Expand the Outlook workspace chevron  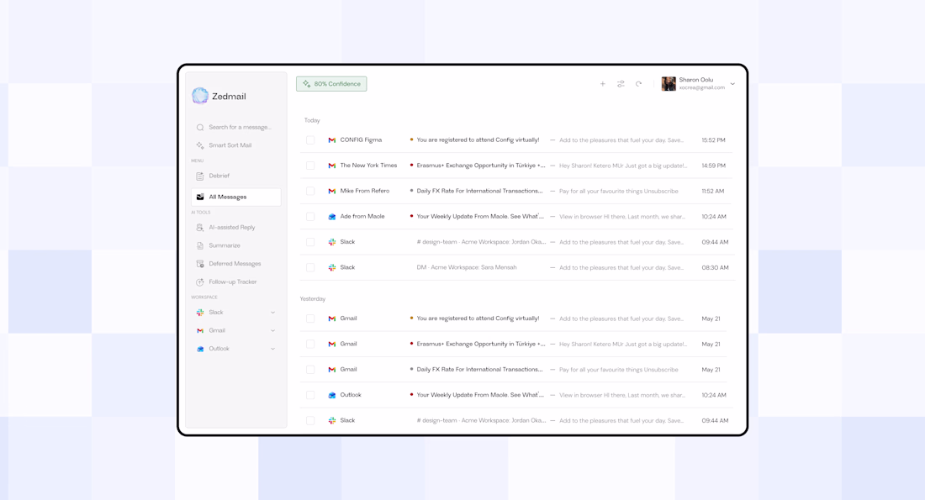tap(272, 349)
